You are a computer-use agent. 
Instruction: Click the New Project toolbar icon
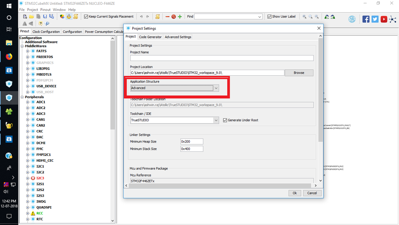[x=25, y=16]
